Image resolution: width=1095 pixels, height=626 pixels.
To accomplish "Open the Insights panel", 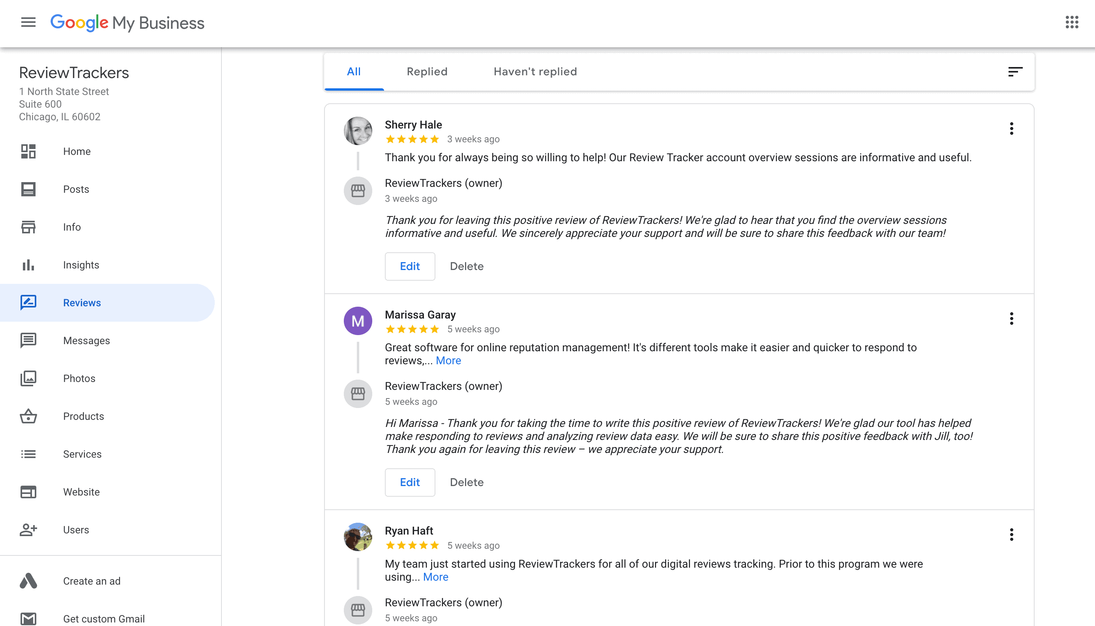I will tap(81, 265).
